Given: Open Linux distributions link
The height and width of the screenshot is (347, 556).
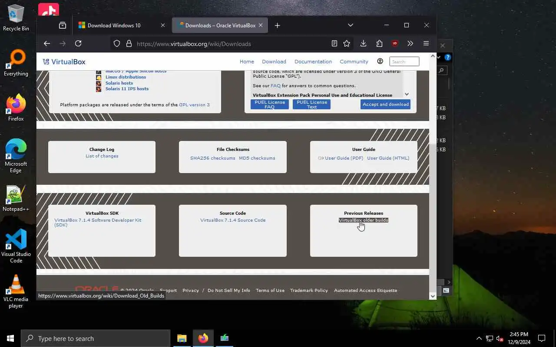Looking at the screenshot, I should [x=126, y=77].
